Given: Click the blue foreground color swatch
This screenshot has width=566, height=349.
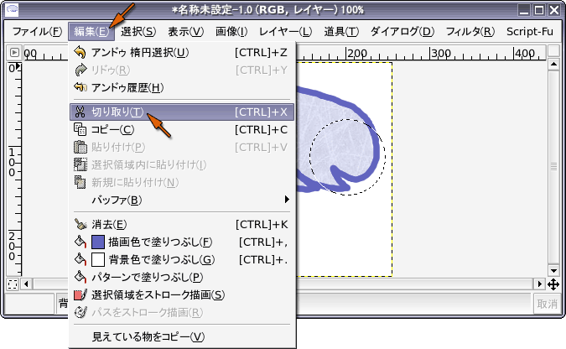Looking at the screenshot, I should [98, 242].
